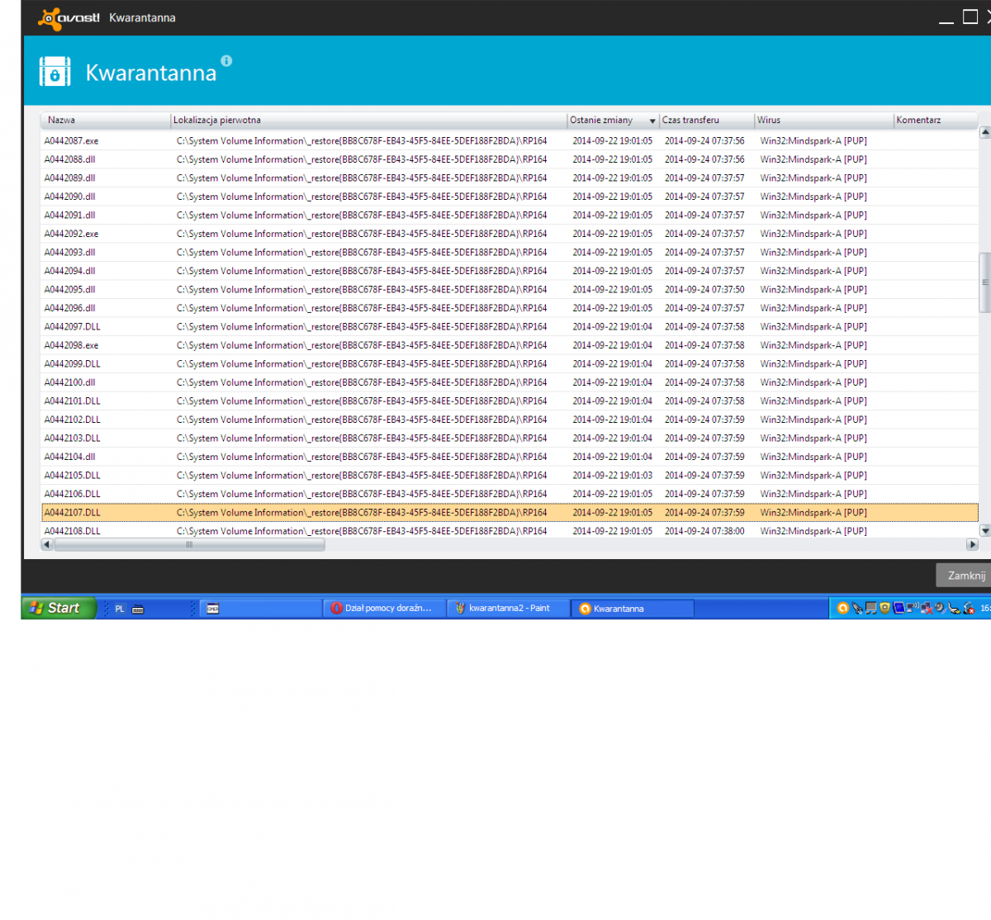The height and width of the screenshot is (920, 991).
Task: Select the A0442105.DLL row
Action: coord(510,475)
